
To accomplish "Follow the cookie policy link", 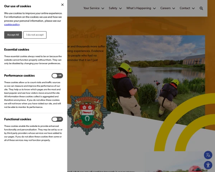I will (12, 24).
